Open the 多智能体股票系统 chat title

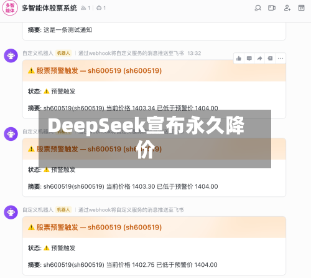[49, 8]
